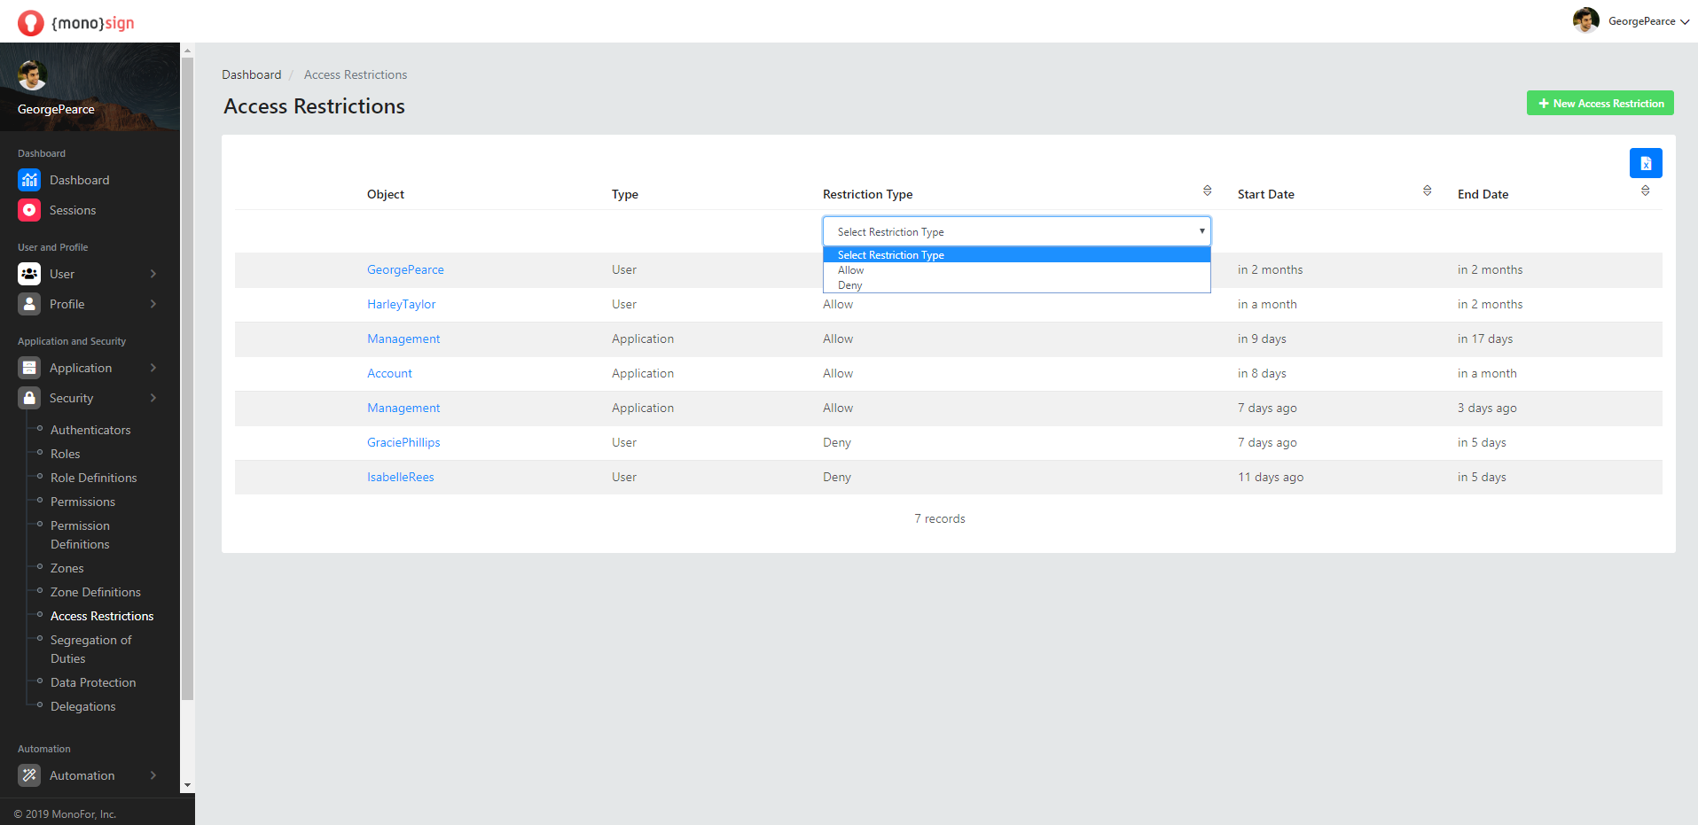Screen dimensions: 1698x825
Task: Click the Automation wand icon
Action: pyautogui.click(x=29, y=775)
